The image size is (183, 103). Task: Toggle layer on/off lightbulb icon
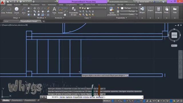[x=80, y=8]
